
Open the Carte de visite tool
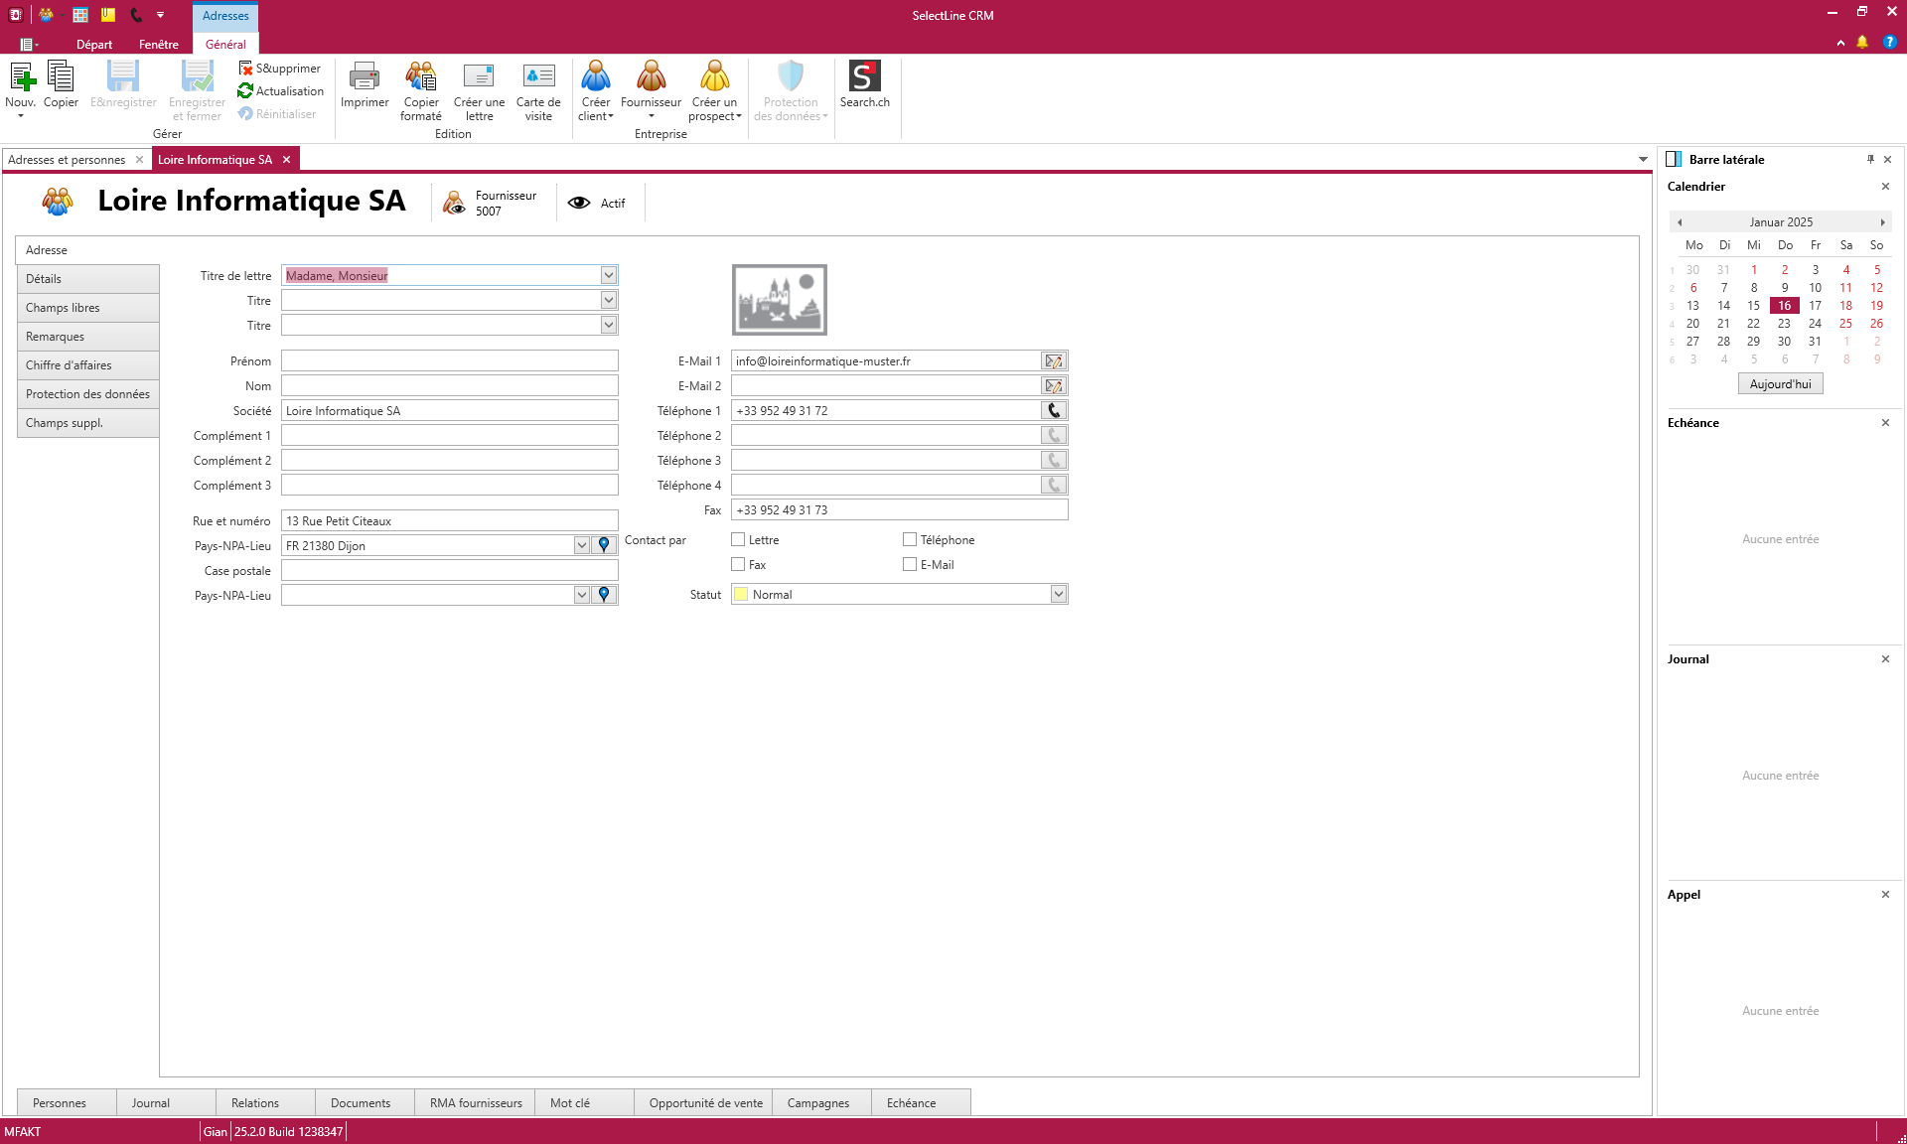pyautogui.click(x=538, y=89)
